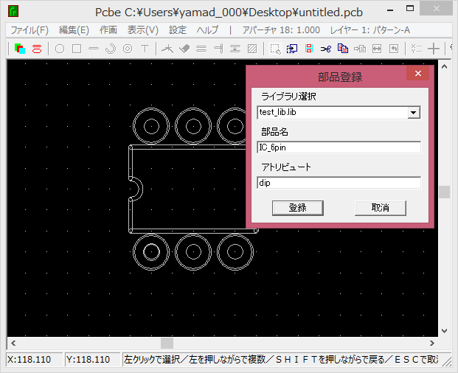
Task: Click the horizontal scrollbar thumb
Action: pos(167,343)
